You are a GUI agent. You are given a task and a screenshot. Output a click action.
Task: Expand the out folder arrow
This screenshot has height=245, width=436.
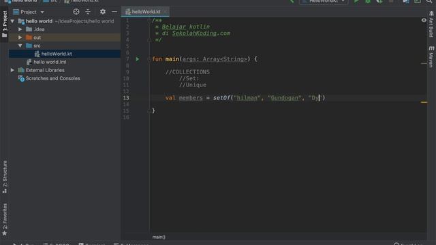[x=20, y=37]
